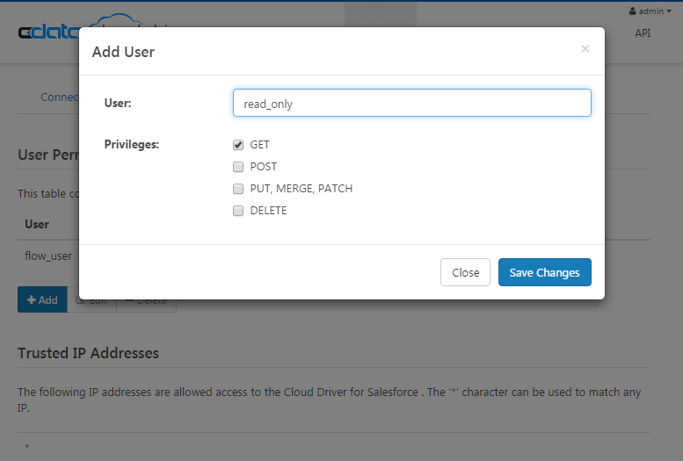Click the user silhouette icon beside admin

(x=633, y=11)
